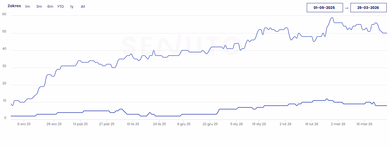Show All time range
This screenshot has width=390, height=149.
(x=83, y=7)
